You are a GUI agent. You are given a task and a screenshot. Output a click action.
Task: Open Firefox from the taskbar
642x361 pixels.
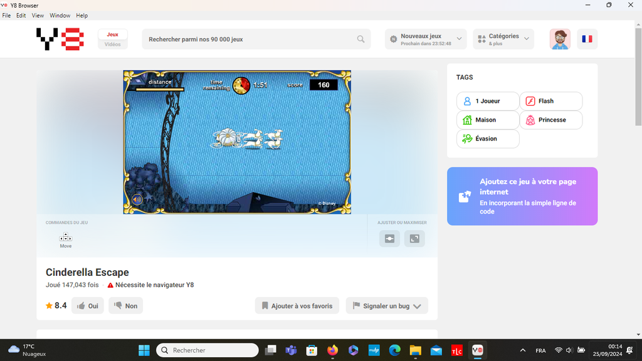[332, 350]
